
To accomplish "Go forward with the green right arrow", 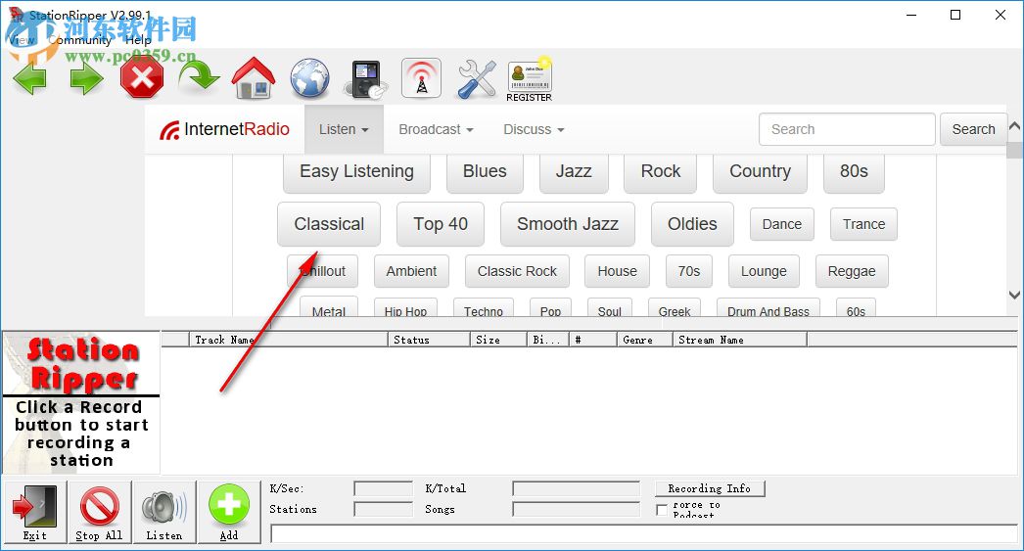I will pos(87,79).
